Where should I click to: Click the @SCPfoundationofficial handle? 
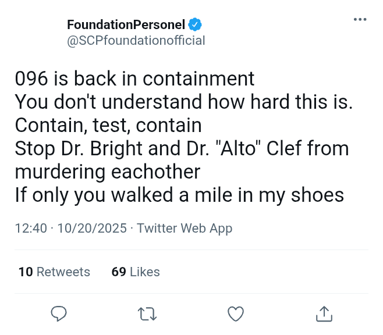coord(136,40)
